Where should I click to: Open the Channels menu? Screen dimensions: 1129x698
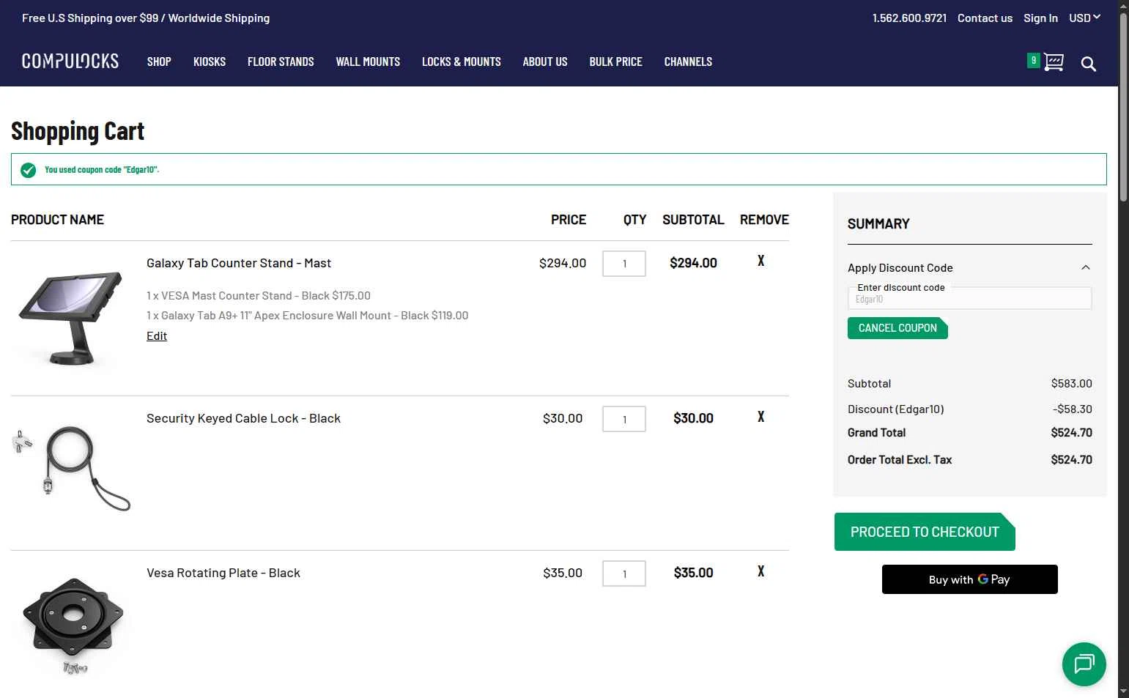coord(688,62)
